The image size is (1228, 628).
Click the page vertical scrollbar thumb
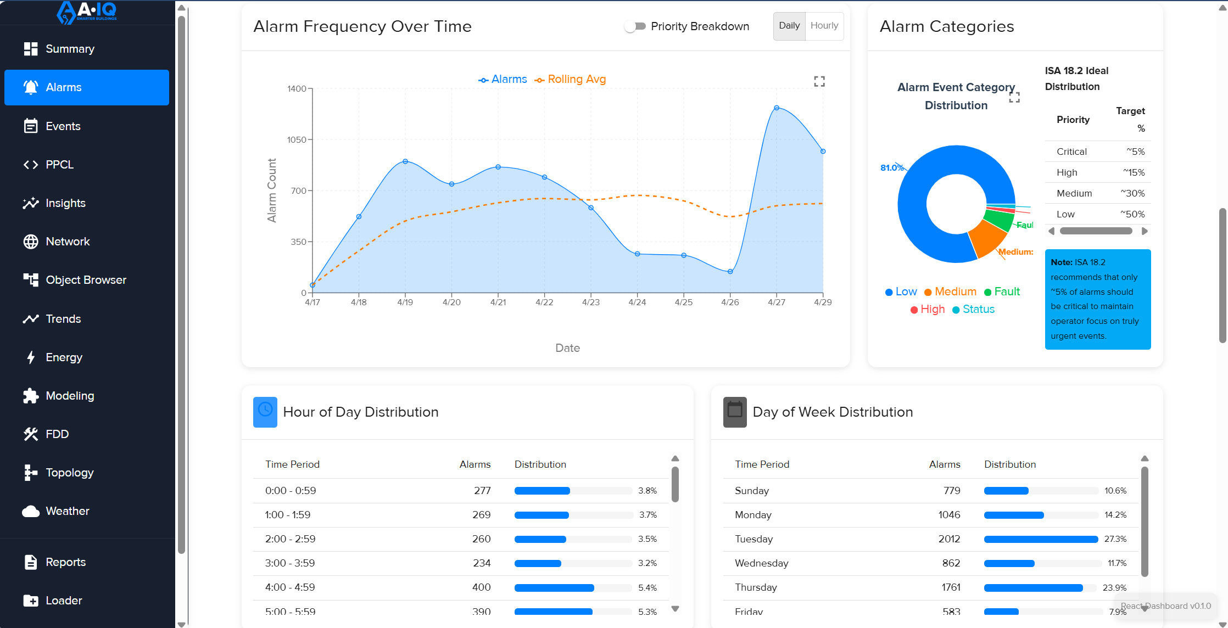[1223, 276]
